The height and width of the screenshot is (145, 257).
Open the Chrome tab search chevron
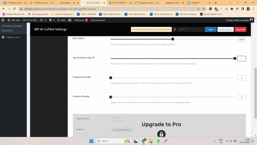(230, 3)
